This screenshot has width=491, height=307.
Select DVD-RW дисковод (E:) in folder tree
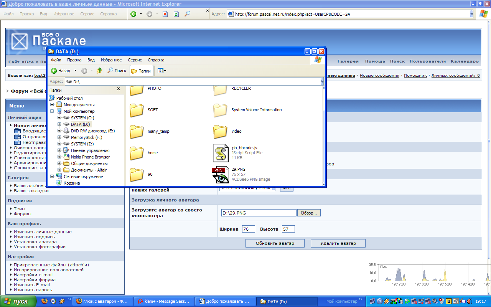coord(92,131)
